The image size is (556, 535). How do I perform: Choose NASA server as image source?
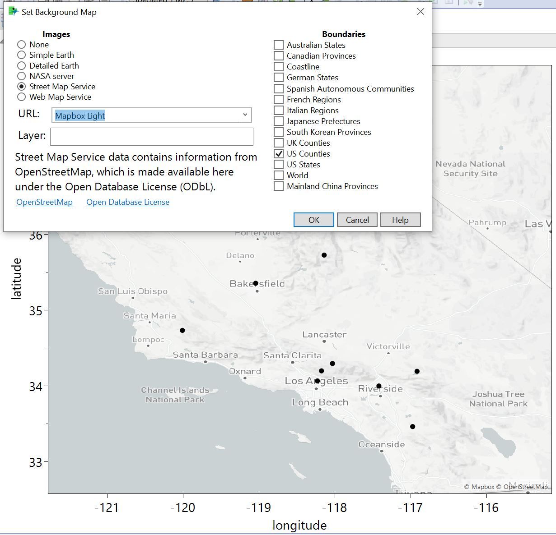(x=21, y=76)
